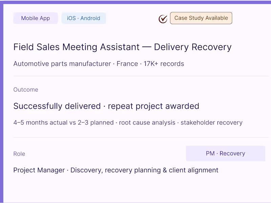Click 'Successfully delivered · repeat project awarded' text

pyautogui.click(x=106, y=106)
